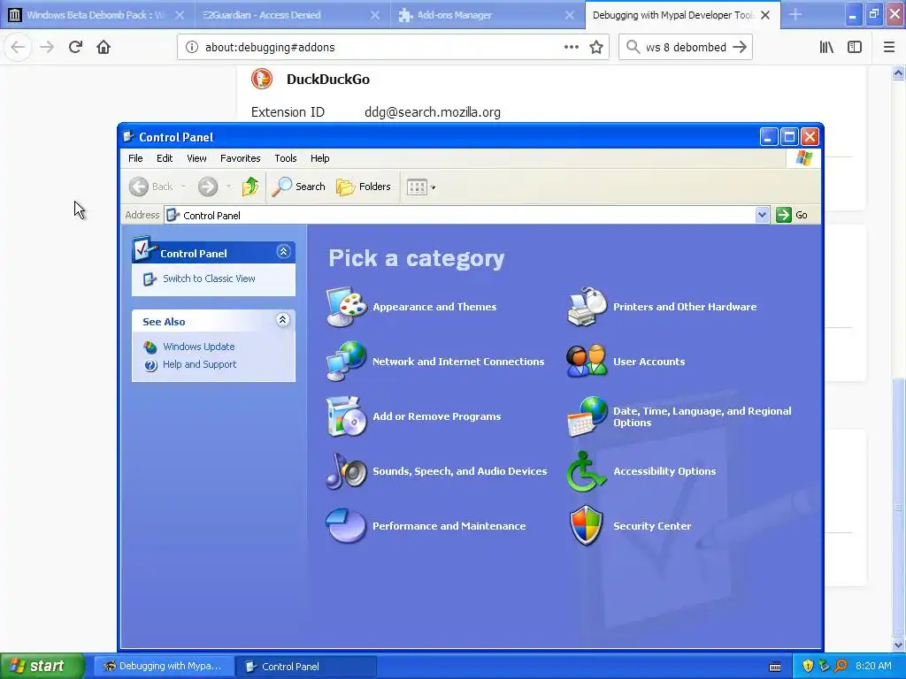The height and width of the screenshot is (679, 906).
Task: Click the Views toolbar icon
Action: click(417, 187)
